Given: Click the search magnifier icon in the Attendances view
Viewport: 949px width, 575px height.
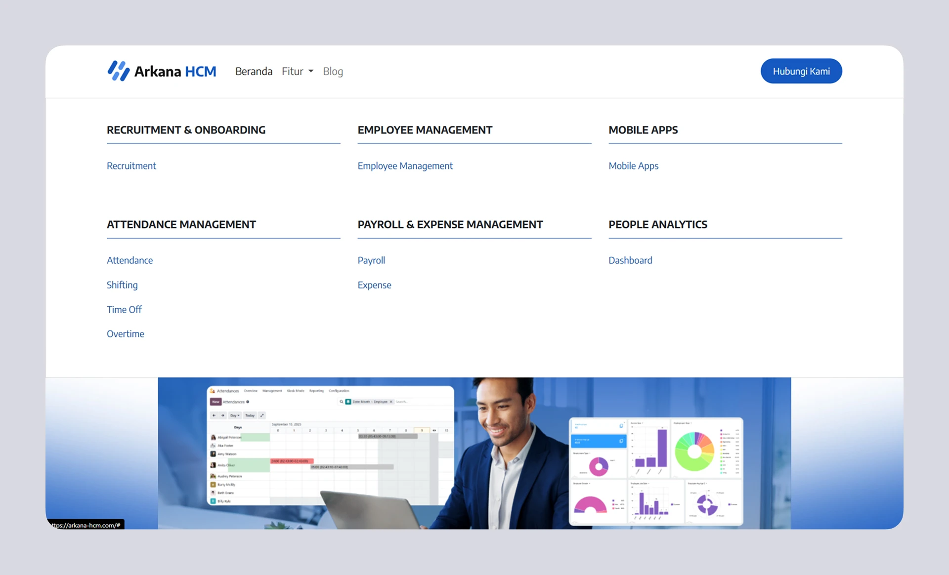Looking at the screenshot, I should tap(342, 402).
